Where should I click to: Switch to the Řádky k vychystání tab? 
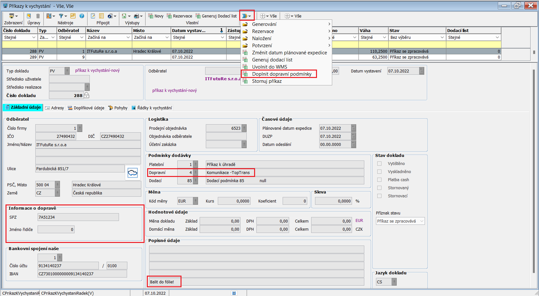coord(152,108)
